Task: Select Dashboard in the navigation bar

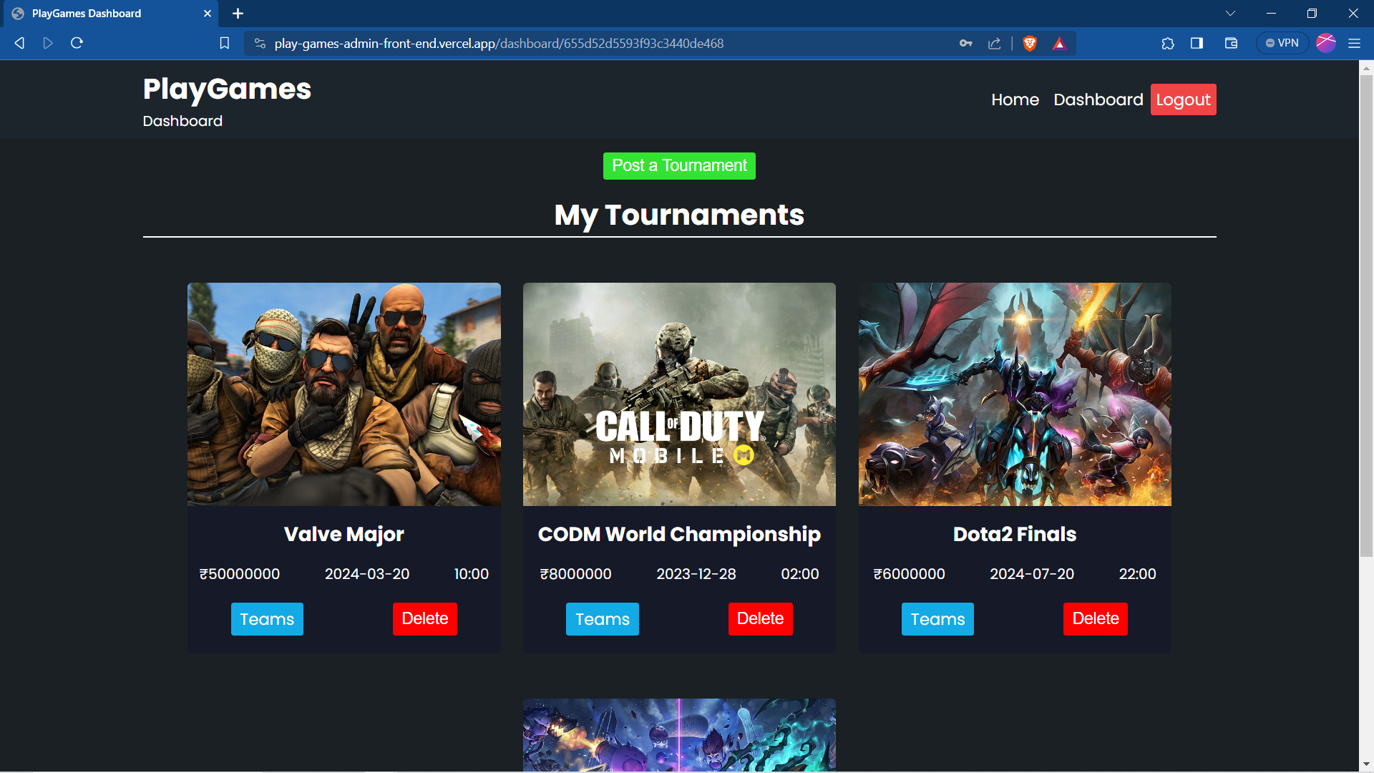Action: tap(1098, 99)
